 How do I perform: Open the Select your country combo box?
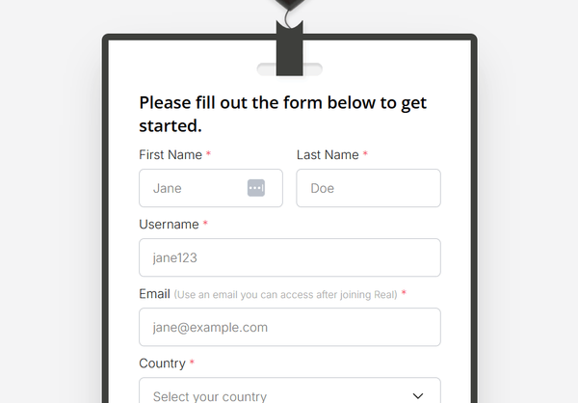pyautogui.click(x=290, y=390)
